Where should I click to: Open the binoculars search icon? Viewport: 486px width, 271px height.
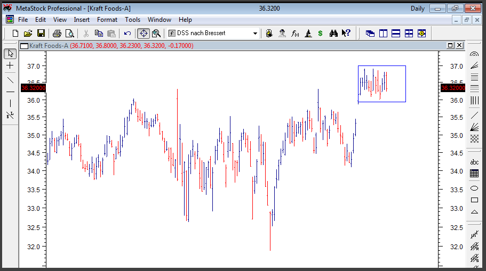[x=333, y=34]
